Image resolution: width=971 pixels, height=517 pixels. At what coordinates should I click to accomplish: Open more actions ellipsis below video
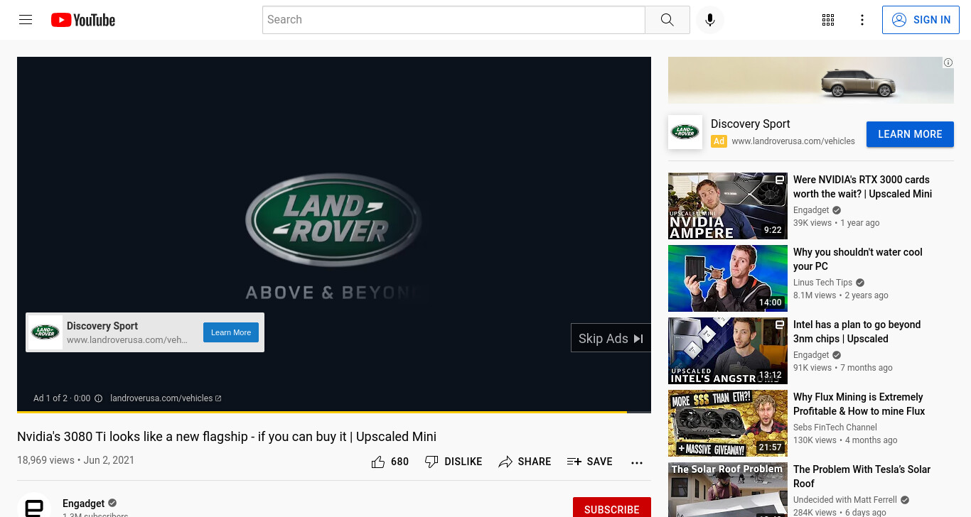click(637, 462)
